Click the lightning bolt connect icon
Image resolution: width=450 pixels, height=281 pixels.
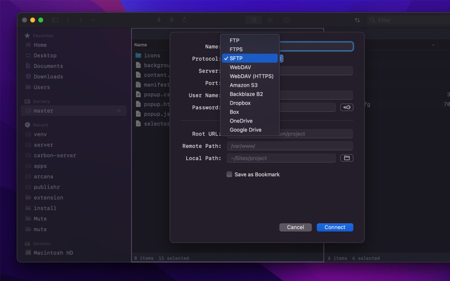[159, 20]
